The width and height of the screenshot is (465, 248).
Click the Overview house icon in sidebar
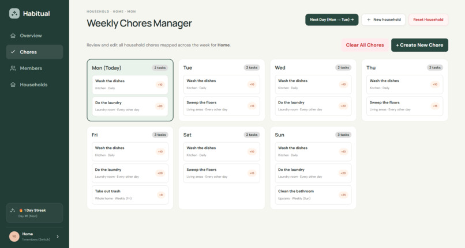(x=13, y=36)
